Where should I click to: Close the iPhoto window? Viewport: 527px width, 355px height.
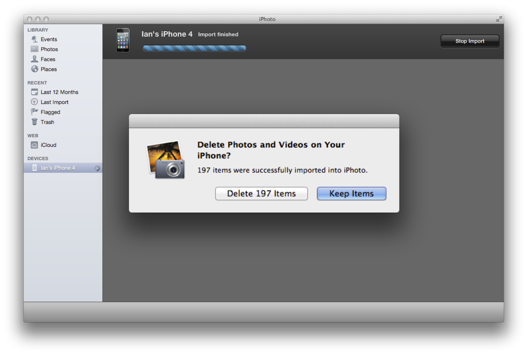(x=30, y=19)
